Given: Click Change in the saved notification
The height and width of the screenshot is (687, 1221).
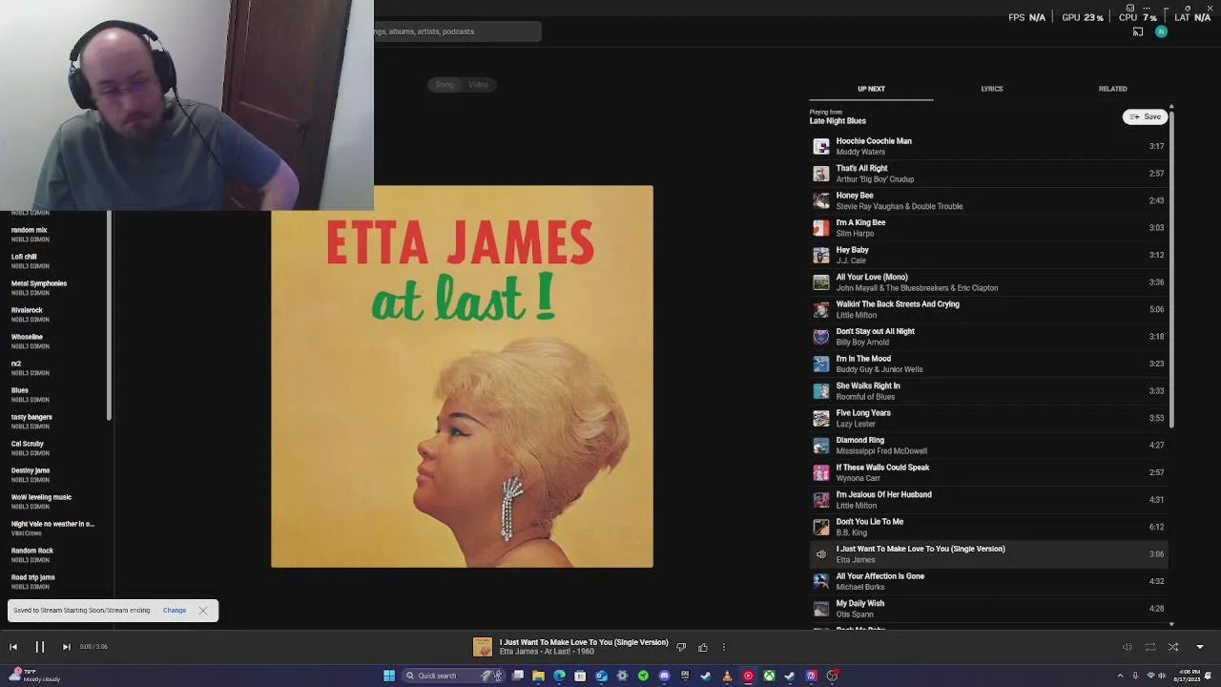Looking at the screenshot, I should 174,611.
